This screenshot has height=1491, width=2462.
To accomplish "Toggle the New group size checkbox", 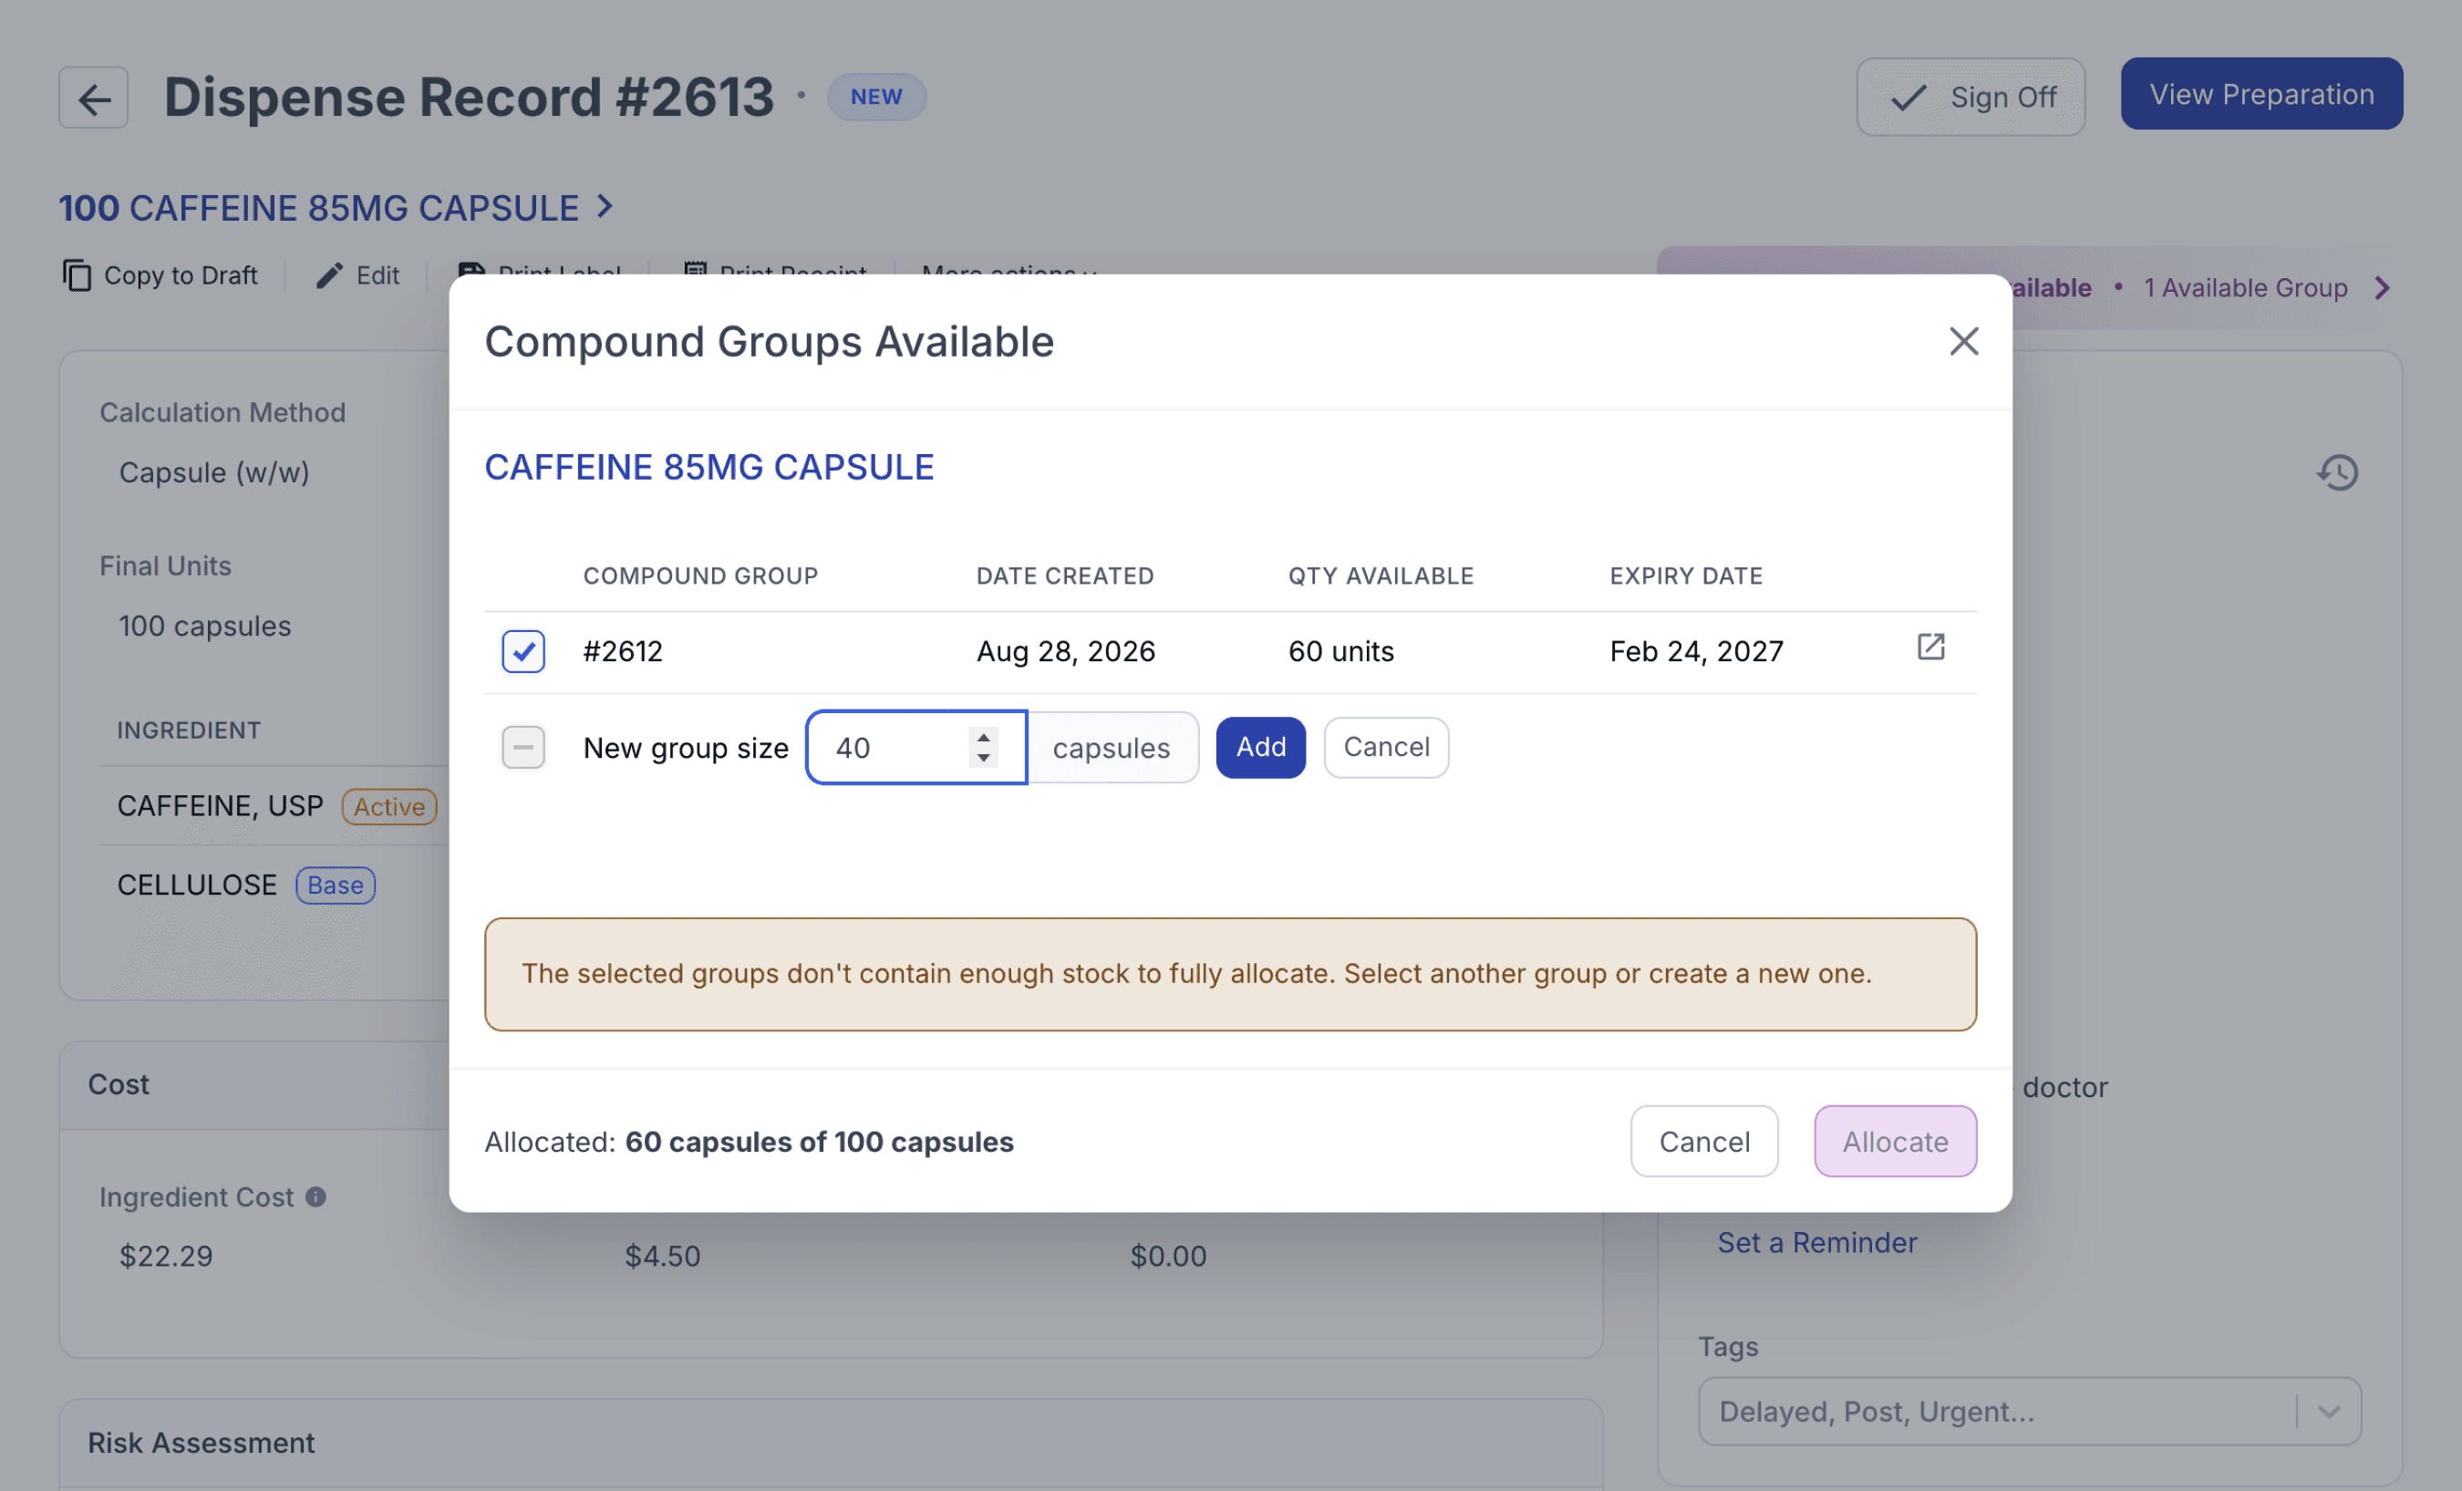I will [x=522, y=748].
